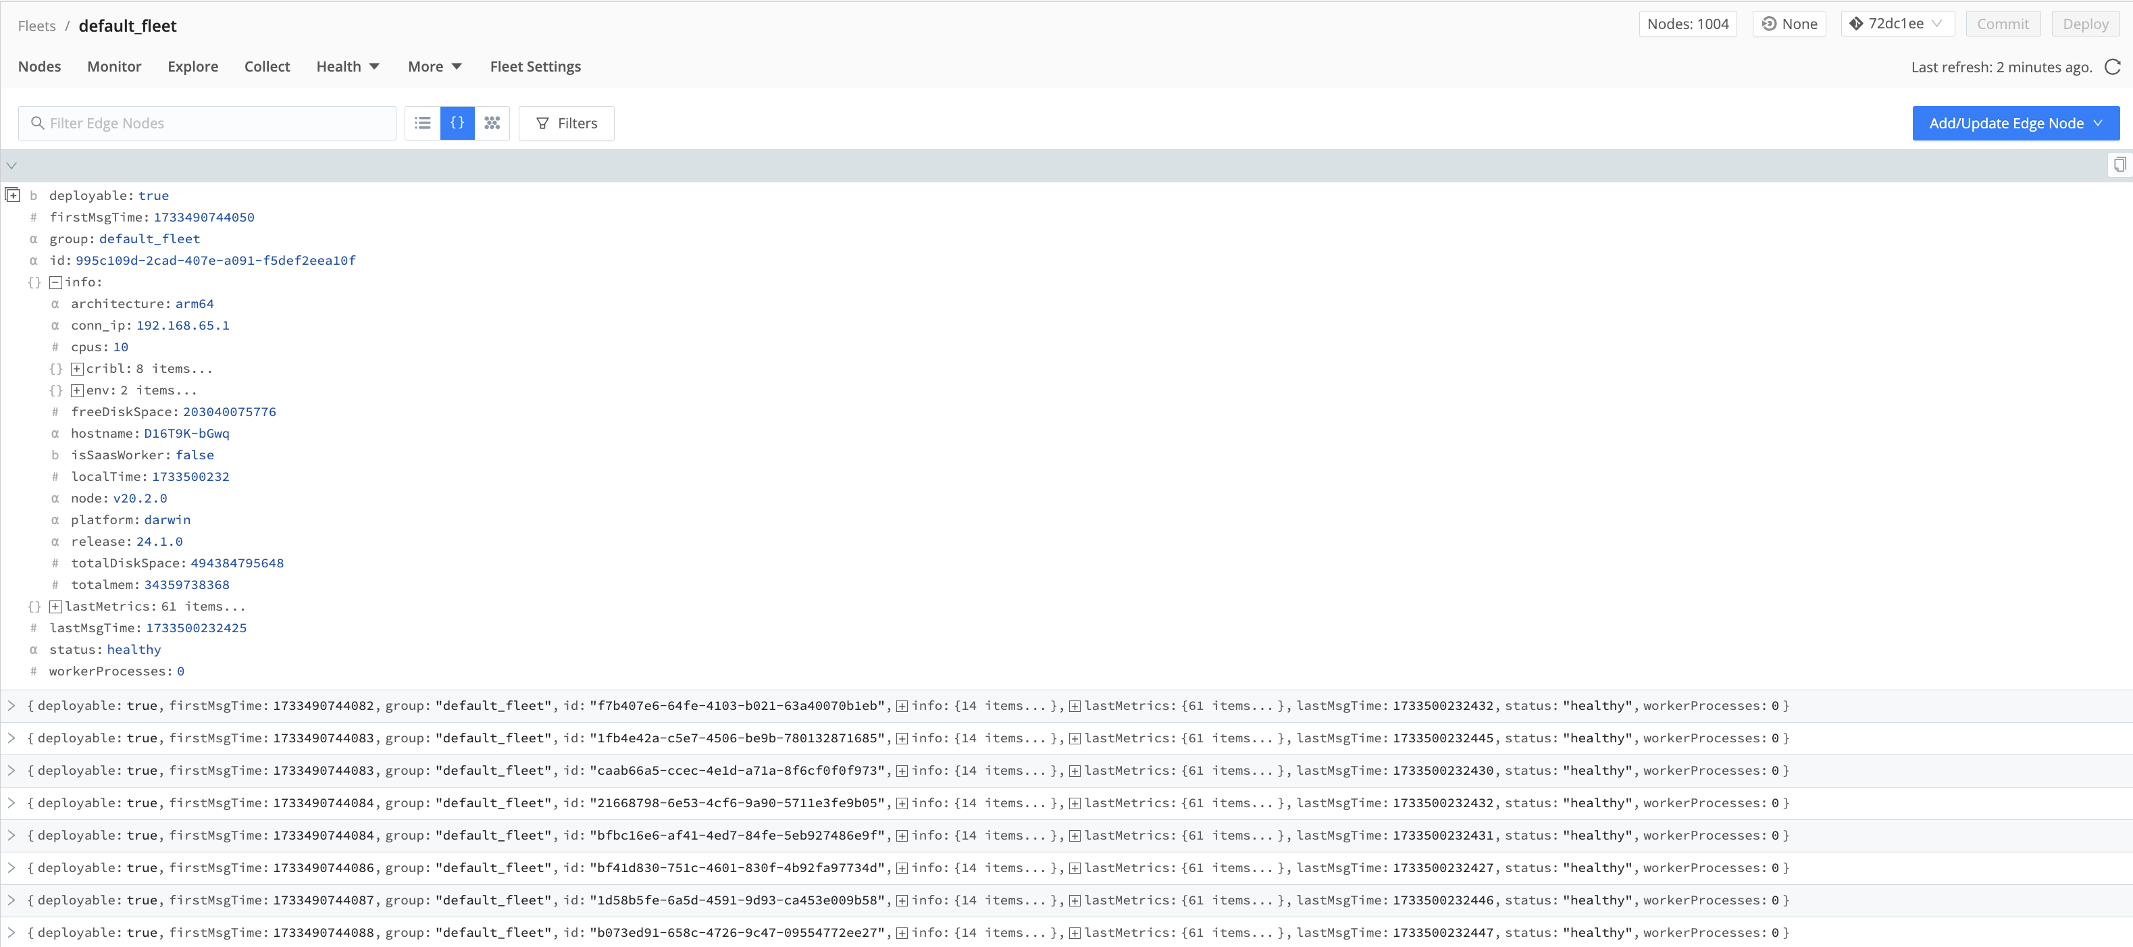Click the Commit button
The height and width of the screenshot is (947, 2133).
[x=2003, y=23]
